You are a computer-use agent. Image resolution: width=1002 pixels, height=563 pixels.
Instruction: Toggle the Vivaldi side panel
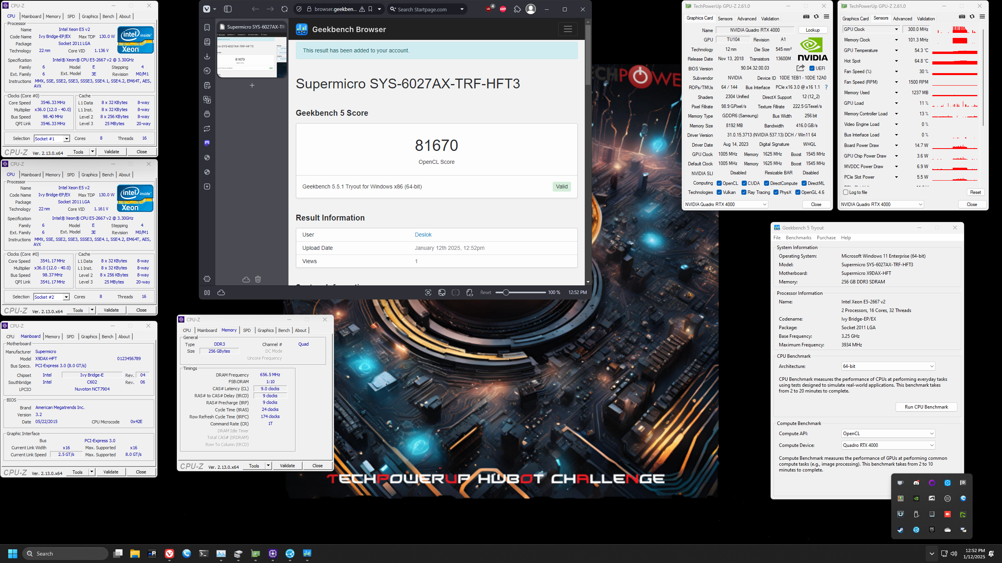pyautogui.click(x=228, y=9)
